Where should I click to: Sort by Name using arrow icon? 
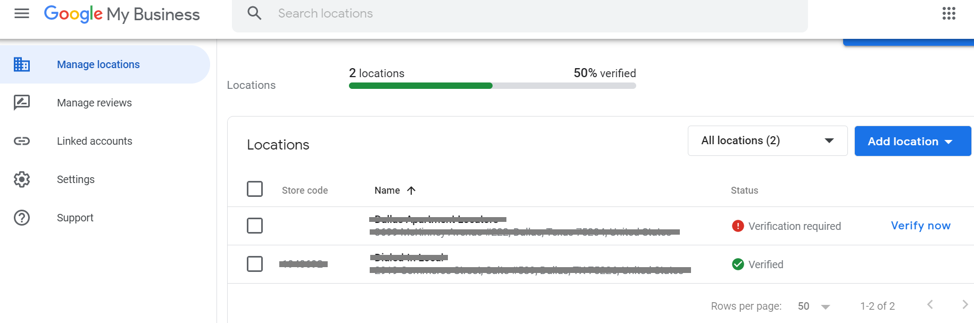411,191
